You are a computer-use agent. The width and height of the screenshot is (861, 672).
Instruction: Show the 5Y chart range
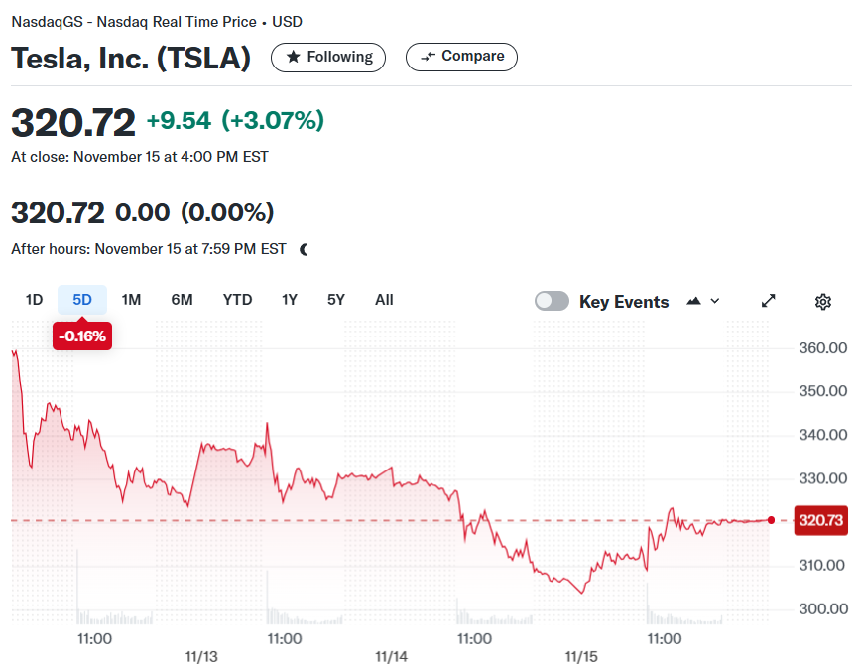(336, 300)
